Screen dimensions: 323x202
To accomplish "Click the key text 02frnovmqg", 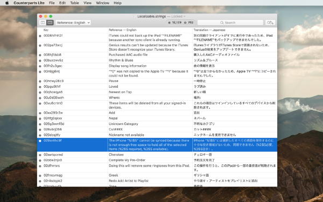I will tap(53, 176).
